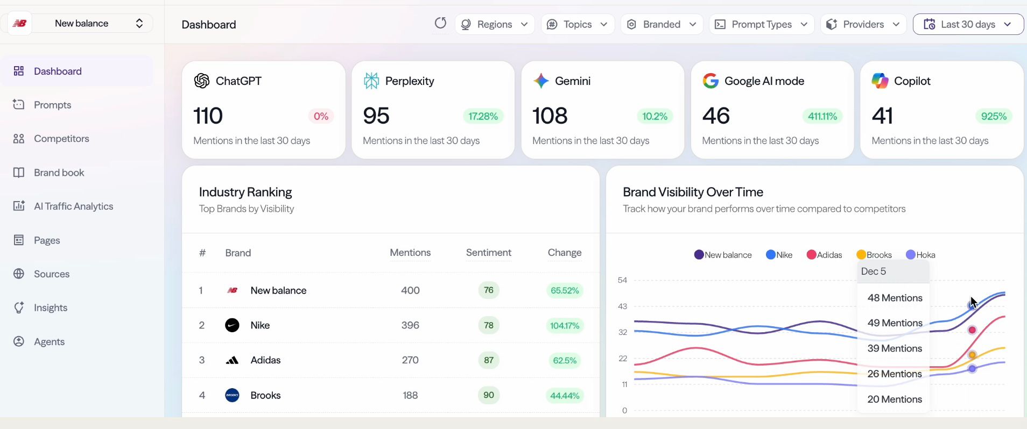Expand the Last 30 days date picker

[968, 25]
